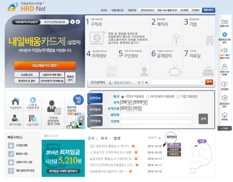Open the 고객센터 heart icon in sidebar
The image size is (233, 182).
click(x=224, y=85)
